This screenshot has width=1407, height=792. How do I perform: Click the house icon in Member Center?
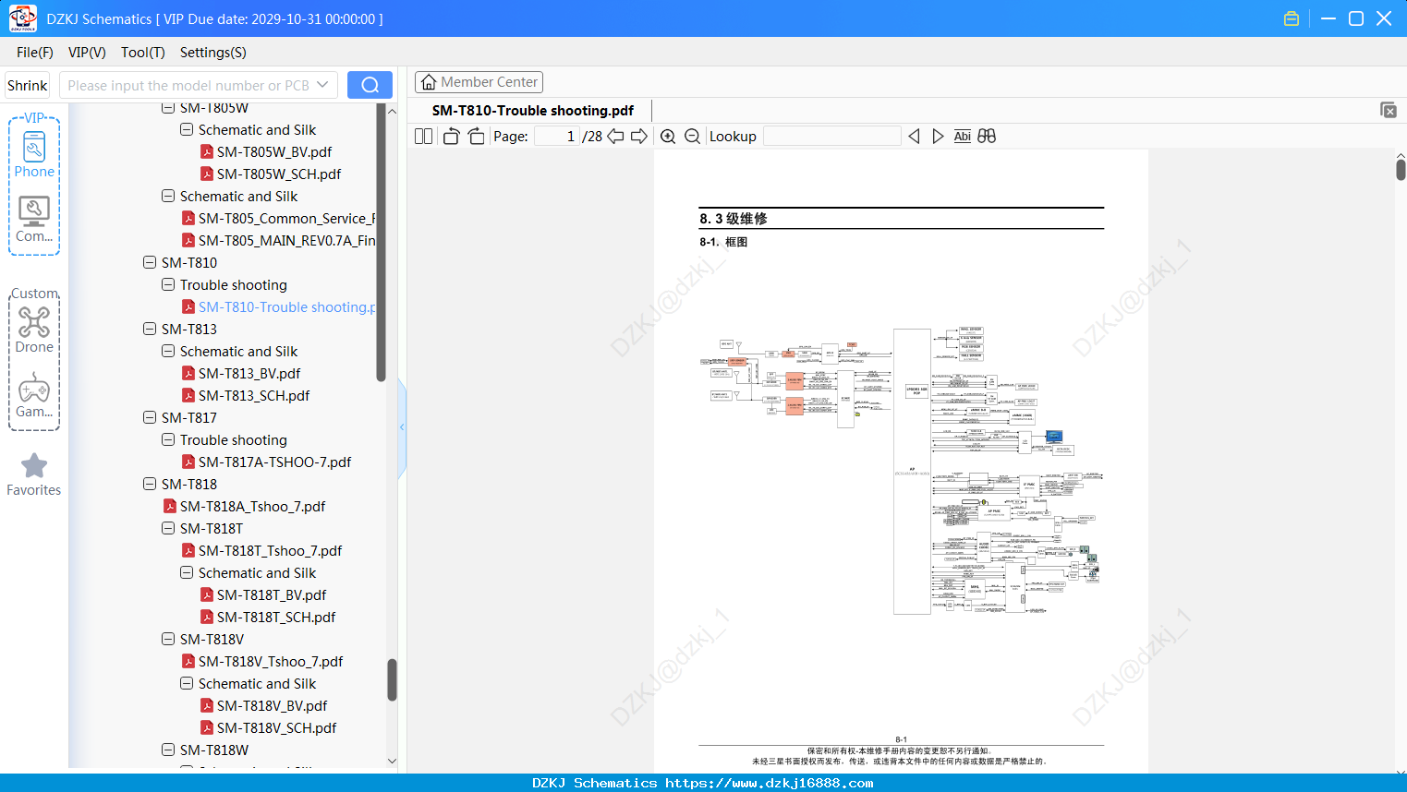click(429, 82)
